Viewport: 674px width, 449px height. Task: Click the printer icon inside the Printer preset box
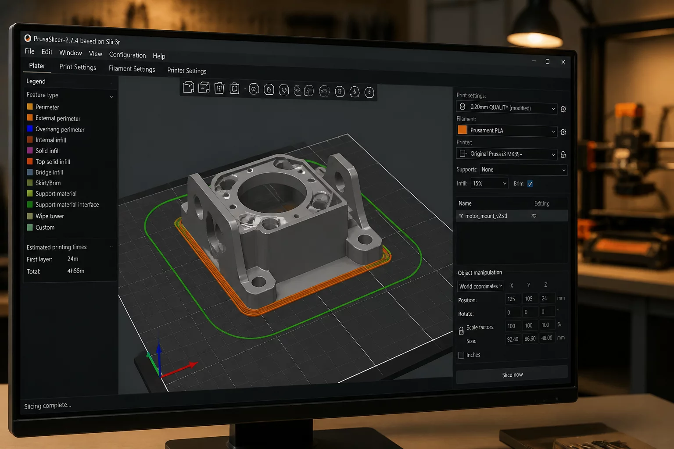[x=462, y=153]
